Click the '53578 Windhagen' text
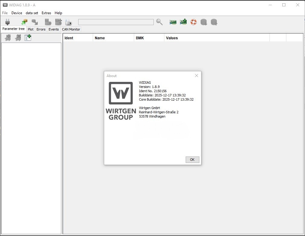Viewport: 305px width, 236px height. [152, 116]
